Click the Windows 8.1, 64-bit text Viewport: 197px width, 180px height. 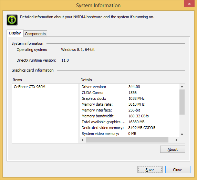tap(78, 50)
